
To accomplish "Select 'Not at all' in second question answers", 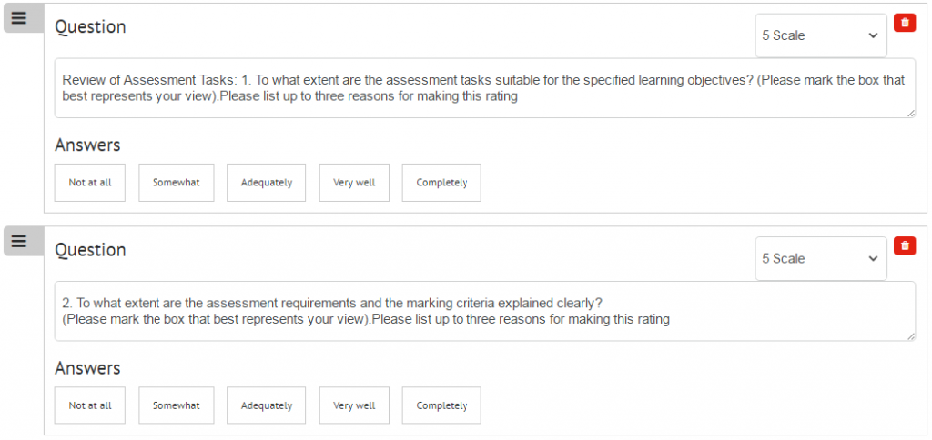I will [x=90, y=406].
